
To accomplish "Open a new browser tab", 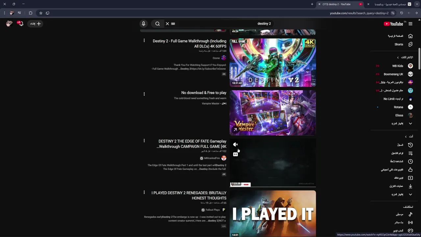I will pos(312,4).
